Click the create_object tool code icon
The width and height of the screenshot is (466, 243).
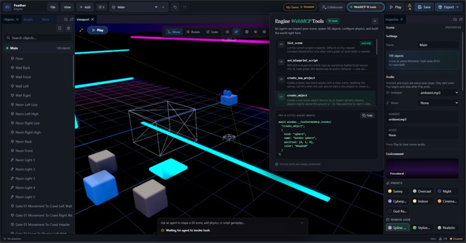(281, 97)
